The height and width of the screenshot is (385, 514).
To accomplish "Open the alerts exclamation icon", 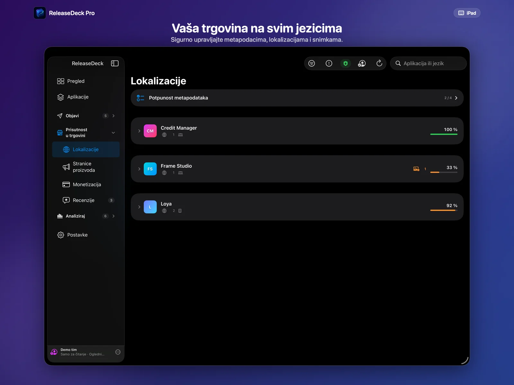I will coord(329,63).
